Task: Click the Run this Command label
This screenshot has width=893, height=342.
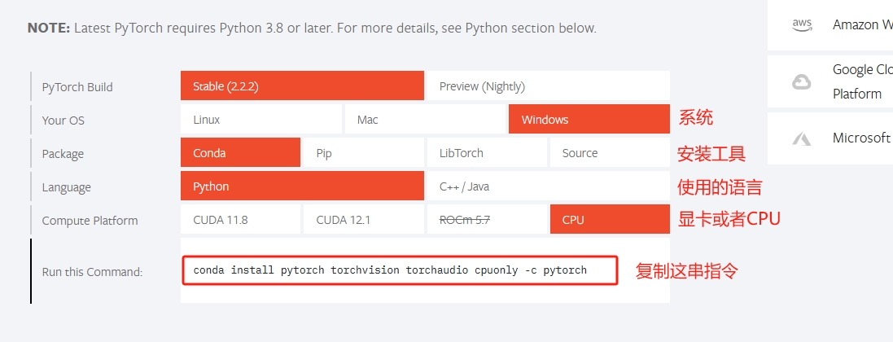Action: pos(92,272)
